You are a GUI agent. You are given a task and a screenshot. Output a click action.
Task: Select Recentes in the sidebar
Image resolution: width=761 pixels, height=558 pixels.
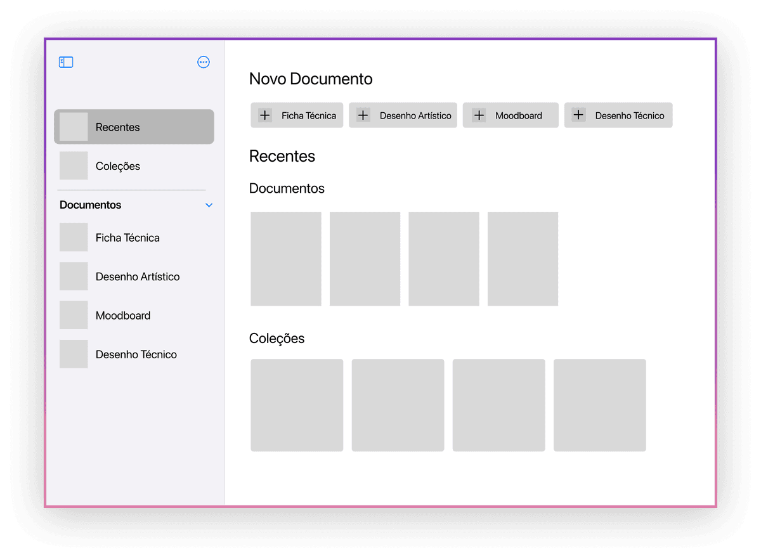click(x=134, y=127)
